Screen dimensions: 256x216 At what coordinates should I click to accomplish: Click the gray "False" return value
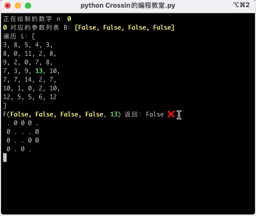(x=155, y=114)
